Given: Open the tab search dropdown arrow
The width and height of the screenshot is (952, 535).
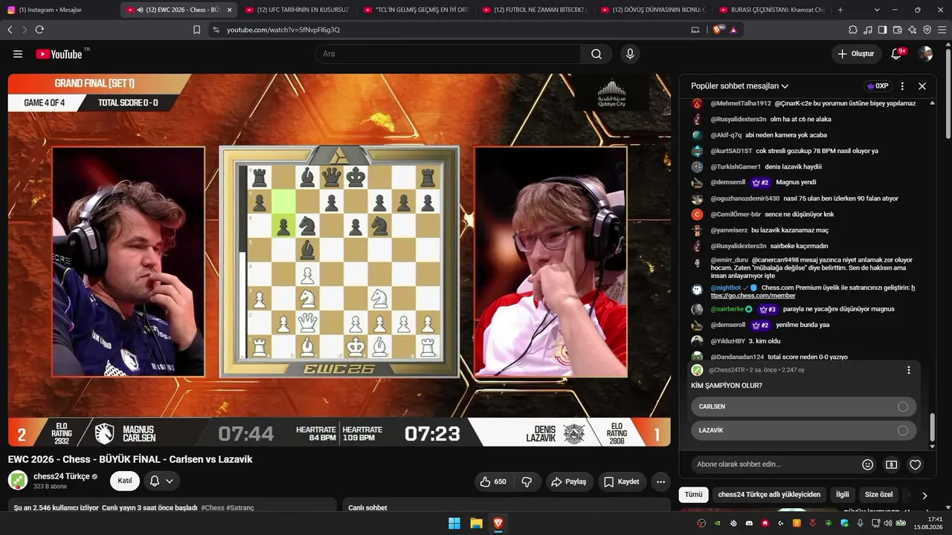Looking at the screenshot, I should [877, 10].
